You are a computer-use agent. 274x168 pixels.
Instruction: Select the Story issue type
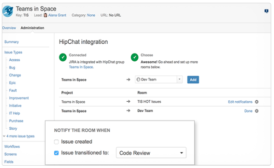click(13, 128)
